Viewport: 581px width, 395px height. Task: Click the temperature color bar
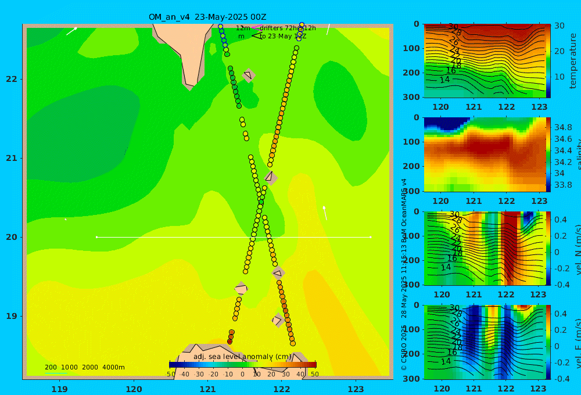[548, 61]
